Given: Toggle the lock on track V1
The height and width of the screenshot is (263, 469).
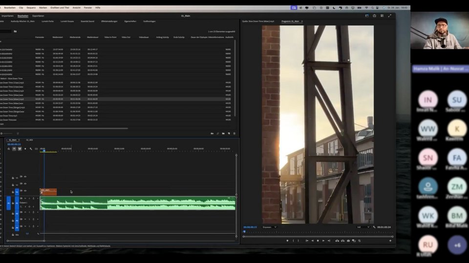Looking at the screenshot, I should 13,191.
